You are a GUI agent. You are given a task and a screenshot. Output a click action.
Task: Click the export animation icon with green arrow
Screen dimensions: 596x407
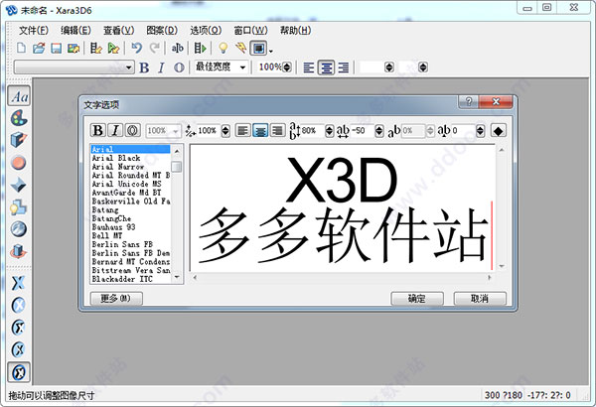point(113,48)
